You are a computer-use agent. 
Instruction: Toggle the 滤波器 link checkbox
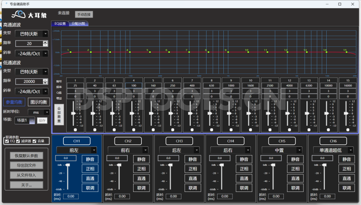click(18, 141)
